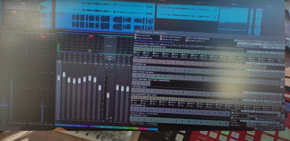The width and height of the screenshot is (290, 141).
Task: Toggle the Auto synchronise checkbox
Action: (232, 118)
